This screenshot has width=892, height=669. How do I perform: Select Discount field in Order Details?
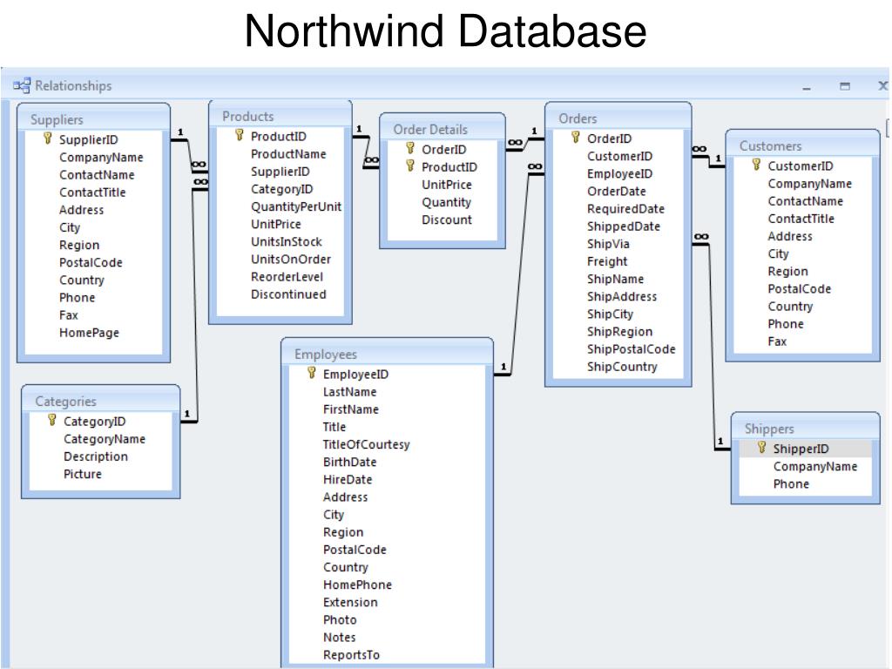coord(447,220)
